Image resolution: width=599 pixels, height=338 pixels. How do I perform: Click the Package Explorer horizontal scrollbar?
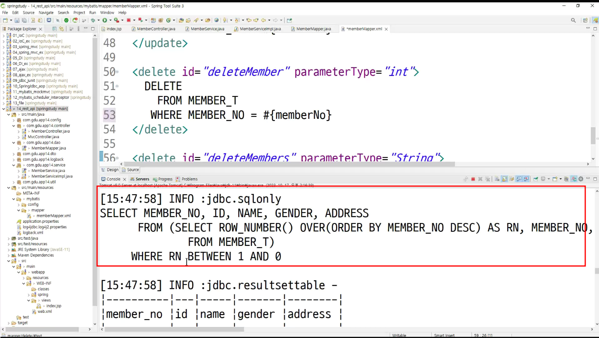(41, 329)
